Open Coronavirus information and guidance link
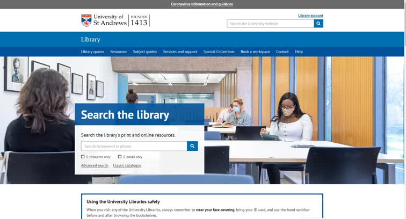The width and height of the screenshot is (406, 219). pos(202,4)
